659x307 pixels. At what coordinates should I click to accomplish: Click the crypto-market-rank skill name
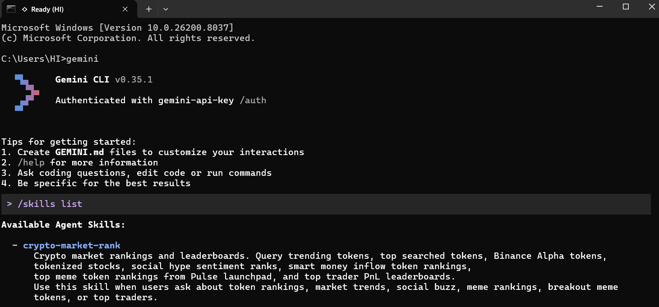click(x=72, y=245)
